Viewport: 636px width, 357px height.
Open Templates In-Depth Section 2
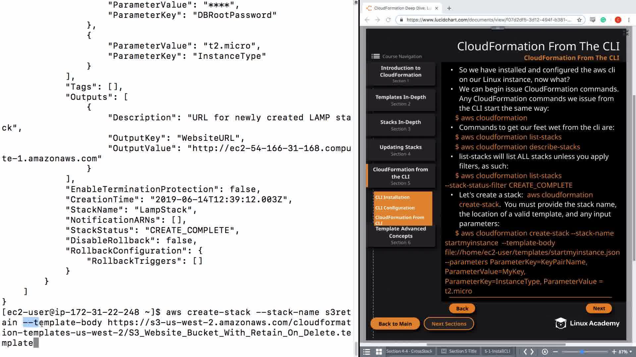[x=400, y=100]
